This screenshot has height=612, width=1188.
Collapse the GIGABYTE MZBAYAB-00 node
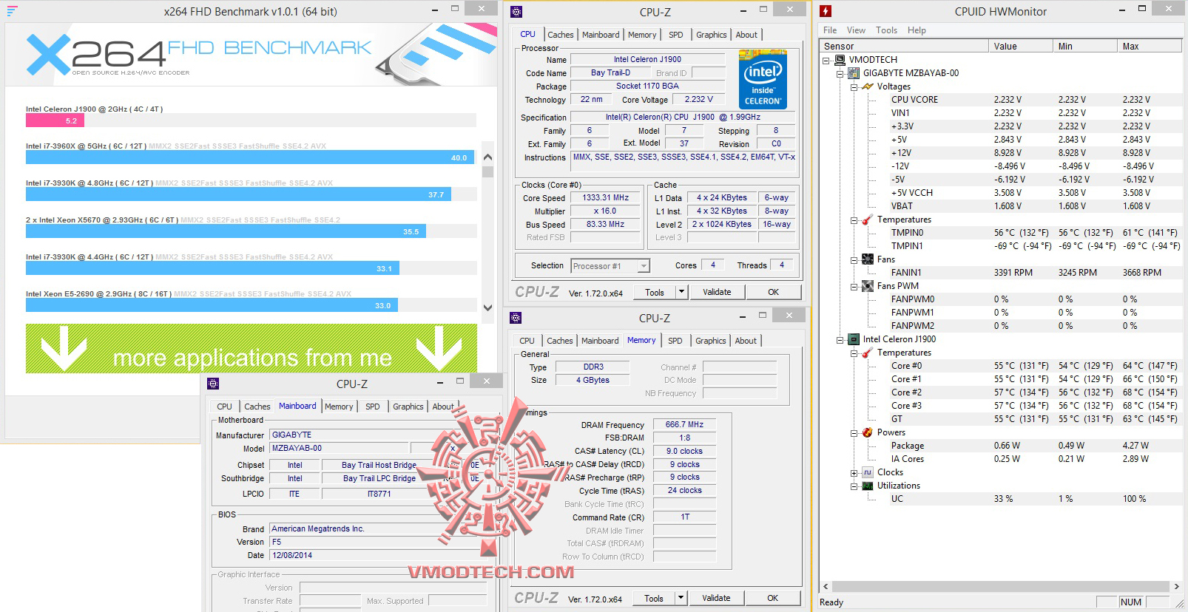click(840, 74)
